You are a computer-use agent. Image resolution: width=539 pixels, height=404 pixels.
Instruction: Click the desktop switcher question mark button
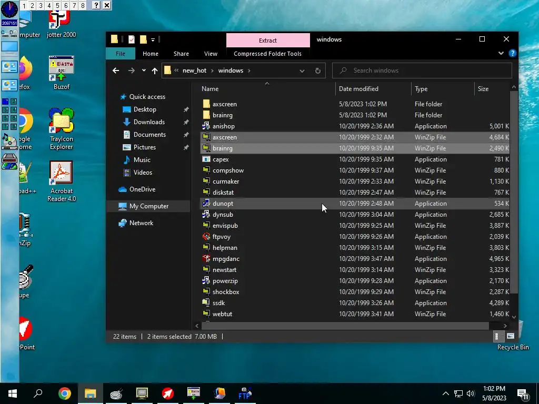pos(96,5)
